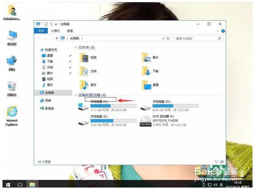Click the C: drive usage bar
This screenshot has width=255, height=188.
coord(113,106)
